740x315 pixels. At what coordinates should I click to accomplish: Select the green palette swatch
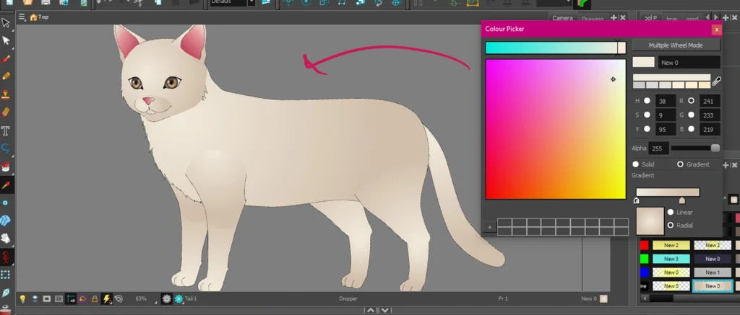(x=644, y=259)
